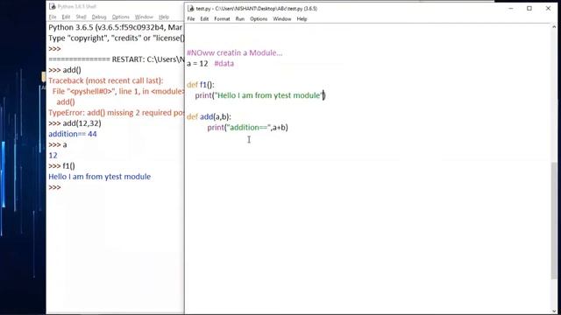Open Shell menu in Python Shell window
The width and height of the screenshot is (561, 315).
pos(81,17)
